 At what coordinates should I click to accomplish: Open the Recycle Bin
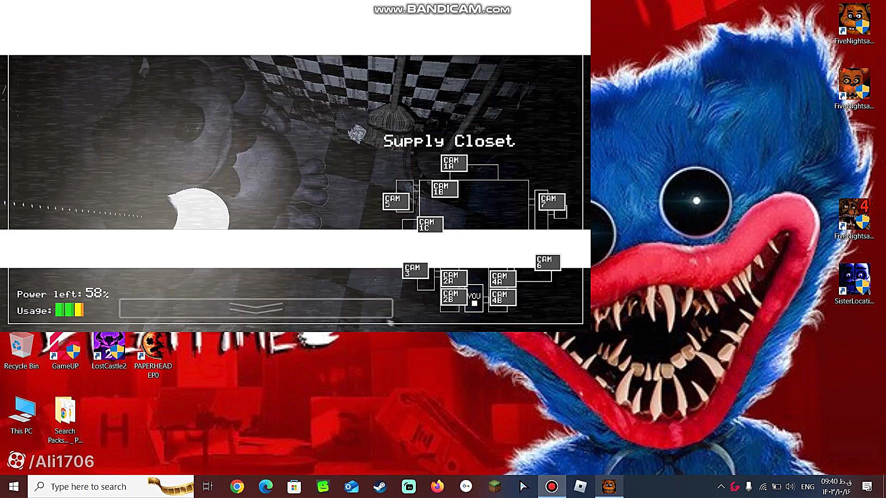coord(21,350)
